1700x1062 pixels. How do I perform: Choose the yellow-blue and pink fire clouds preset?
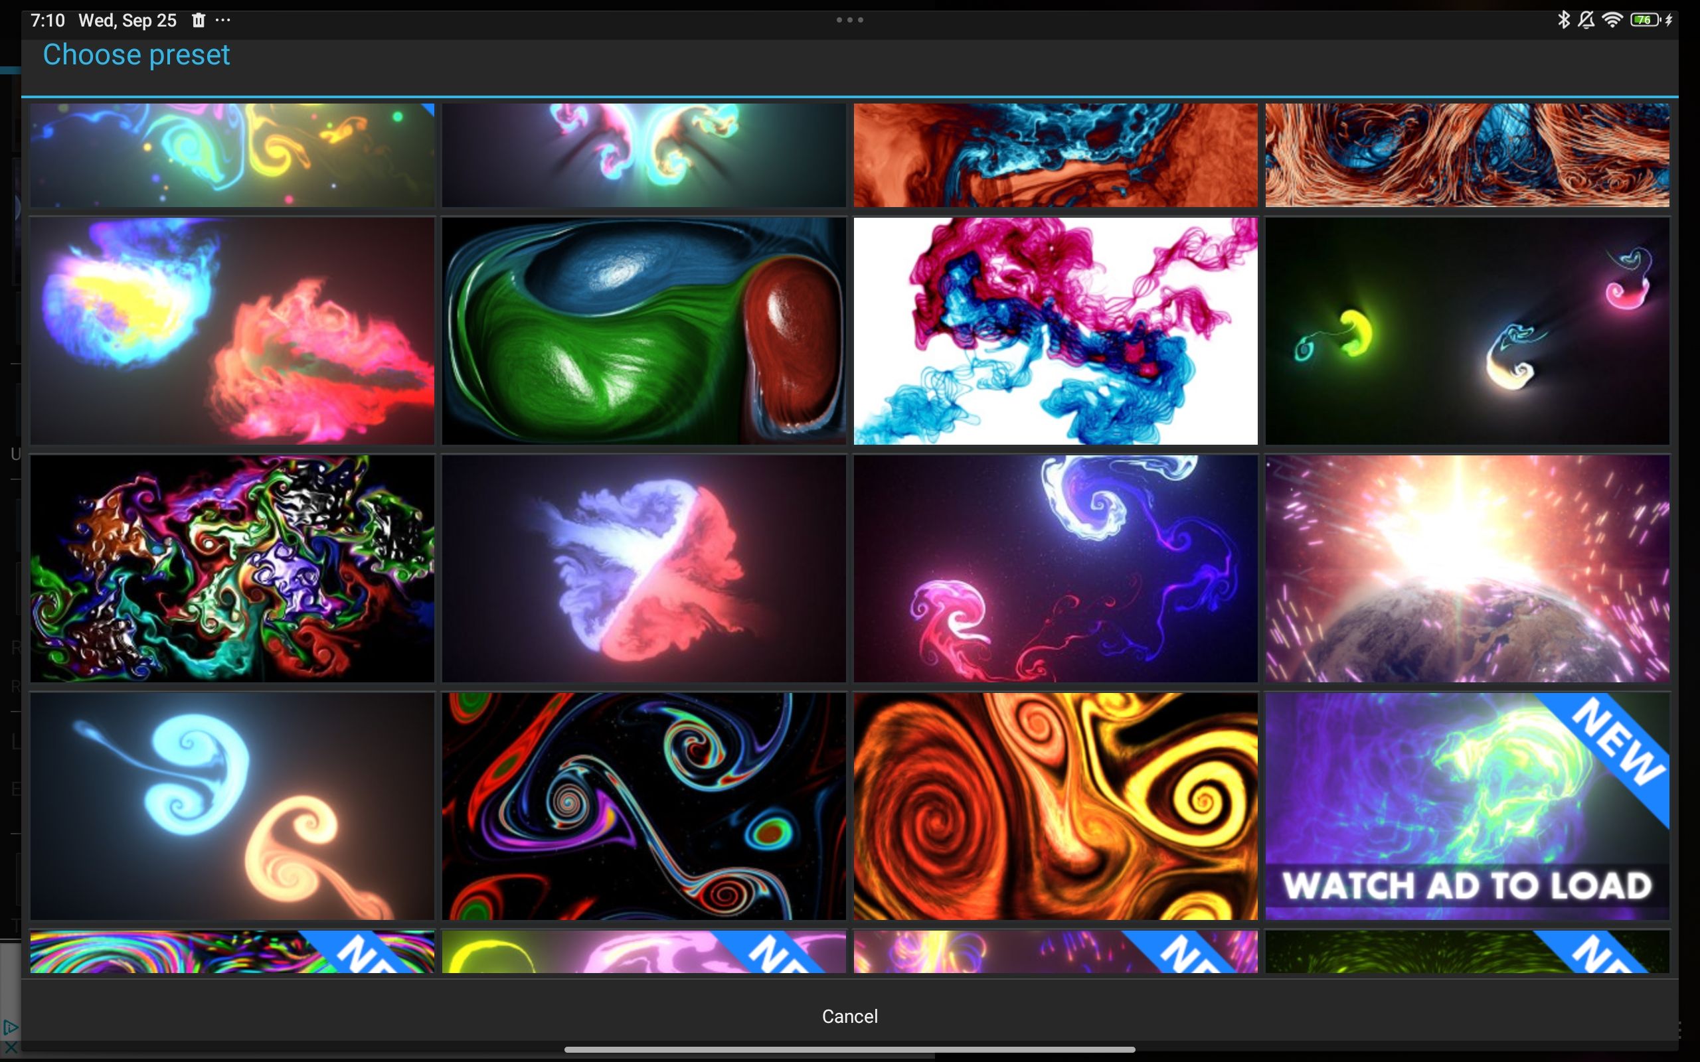[232, 331]
